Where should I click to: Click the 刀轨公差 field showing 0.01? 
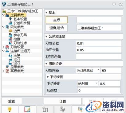[x=99, y=43]
